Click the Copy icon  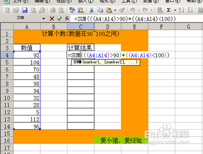[x=100, y=10]
